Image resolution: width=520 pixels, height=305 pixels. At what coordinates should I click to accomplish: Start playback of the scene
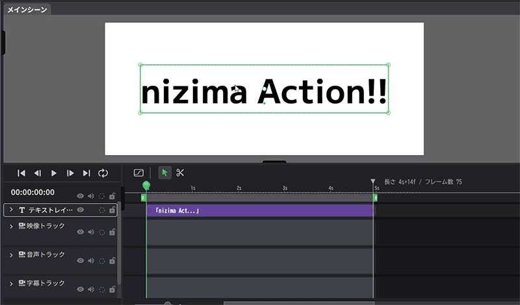click(54, 173)
